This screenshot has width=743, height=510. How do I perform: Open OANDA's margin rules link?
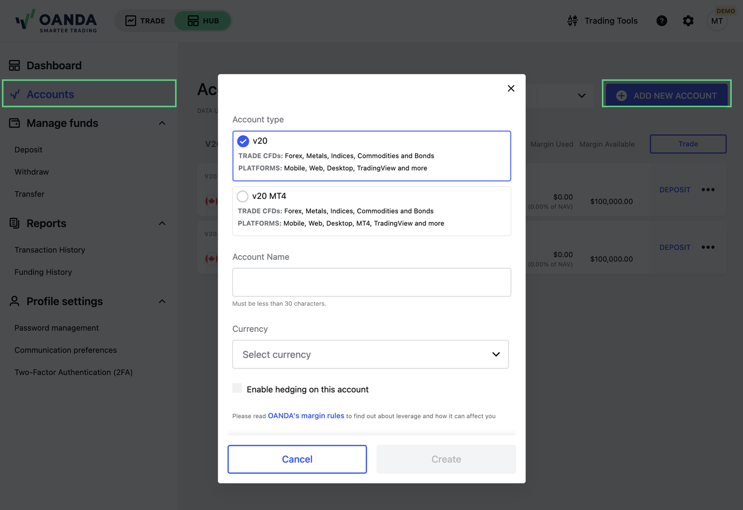(306, 416)
